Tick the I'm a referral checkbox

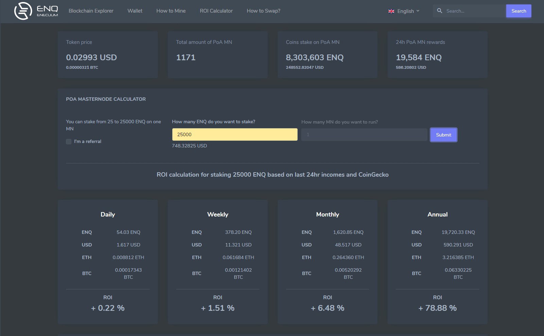tap(69, 142)
